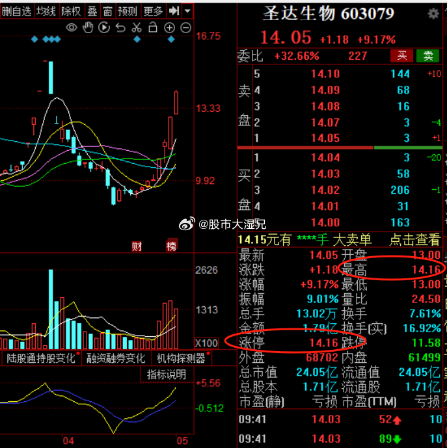Toggle the lock icon on chart toolbar

(x=153, y=27)
